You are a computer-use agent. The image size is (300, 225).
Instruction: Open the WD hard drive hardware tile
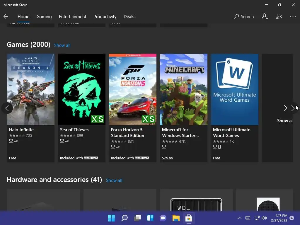point(196,200)
